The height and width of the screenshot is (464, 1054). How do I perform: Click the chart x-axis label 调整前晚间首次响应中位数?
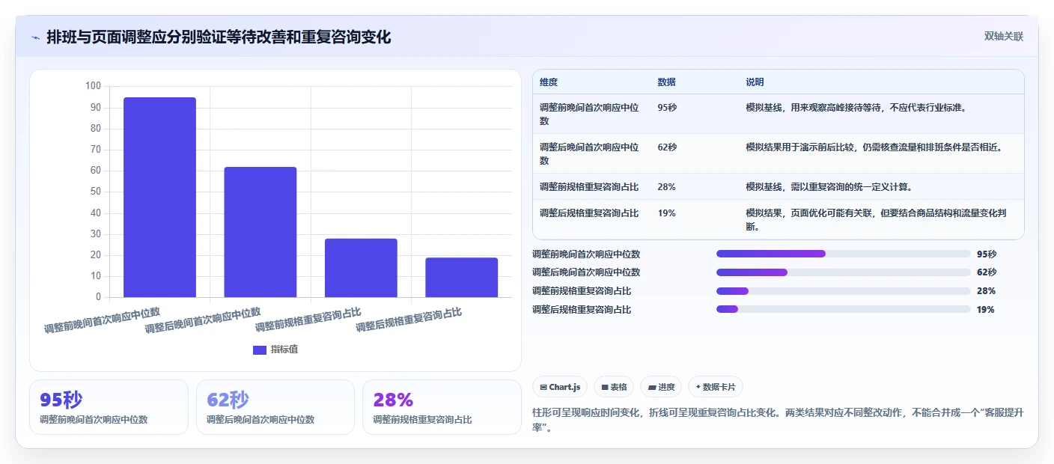102,320
